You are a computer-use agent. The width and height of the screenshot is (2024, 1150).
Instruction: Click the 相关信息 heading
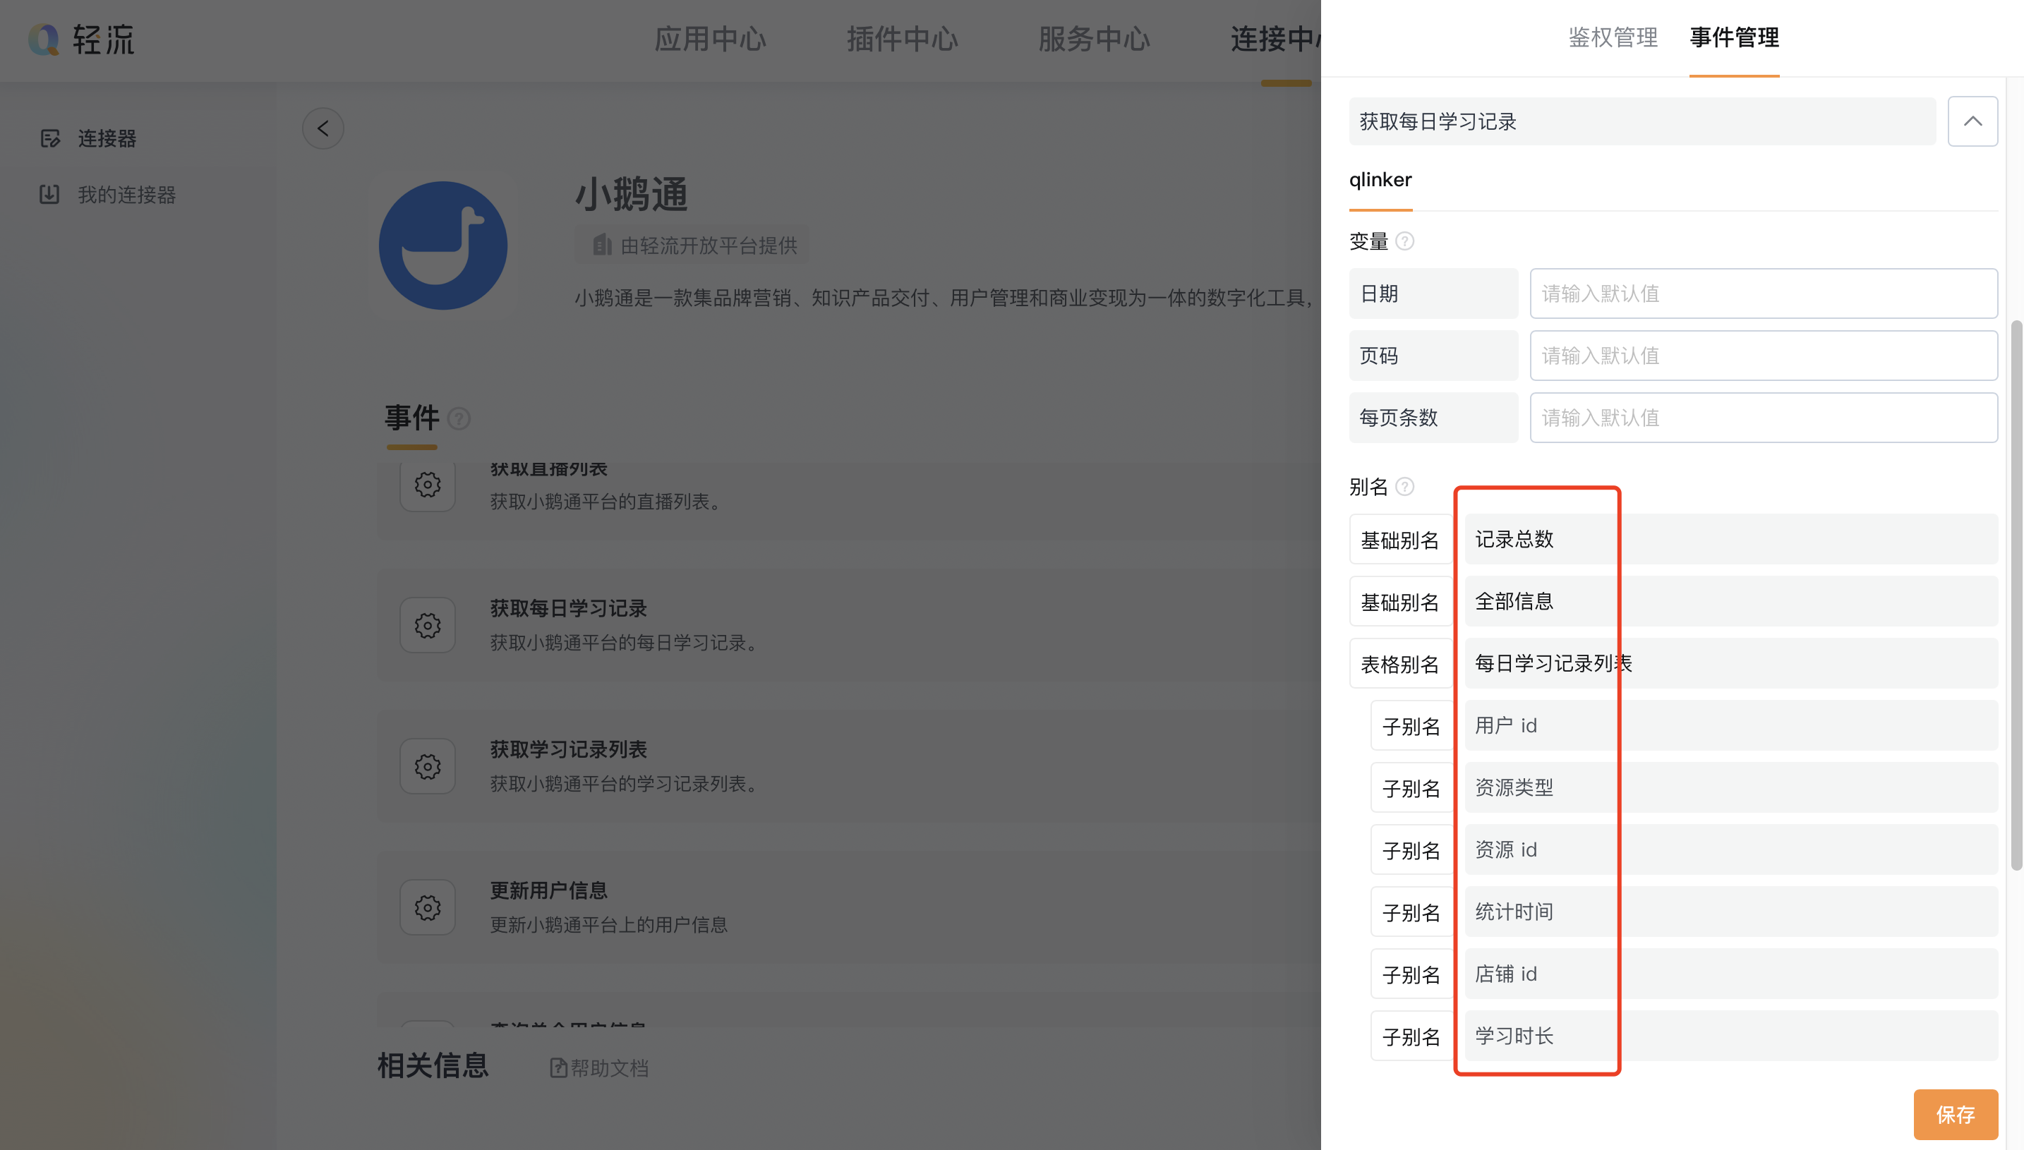[433, 1065]
